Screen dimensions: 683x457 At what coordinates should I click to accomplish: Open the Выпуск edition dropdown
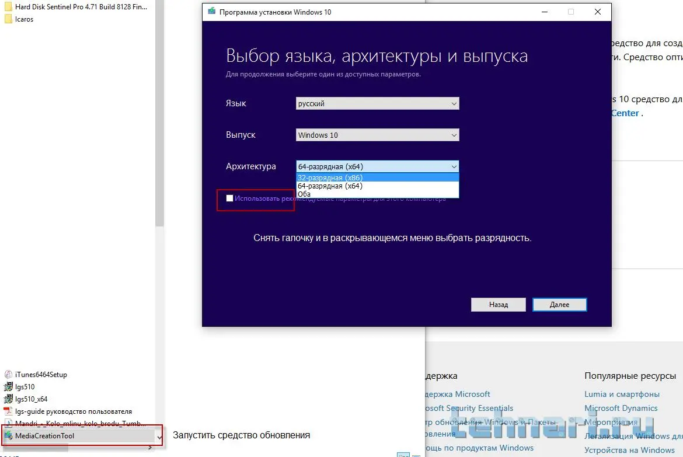pyautogui.click(x=377, y=135)
